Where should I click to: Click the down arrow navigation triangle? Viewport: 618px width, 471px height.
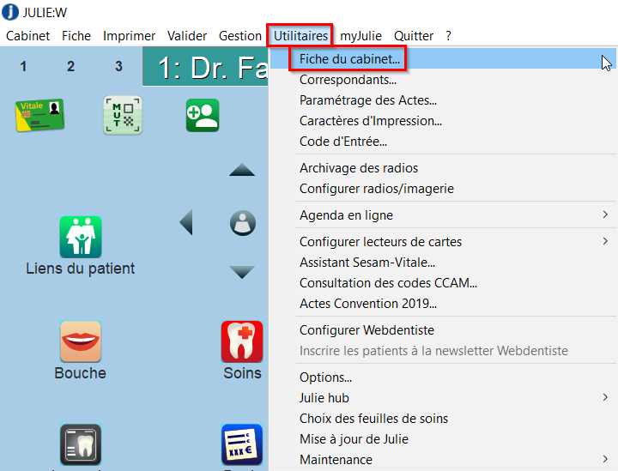[x=242, y=272]
